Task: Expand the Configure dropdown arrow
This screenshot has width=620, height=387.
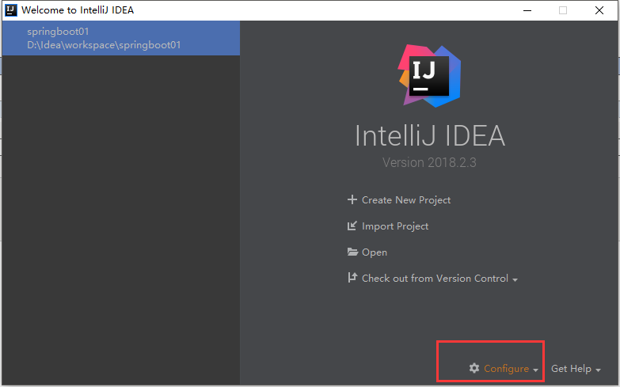Action: tap(535, 370)
